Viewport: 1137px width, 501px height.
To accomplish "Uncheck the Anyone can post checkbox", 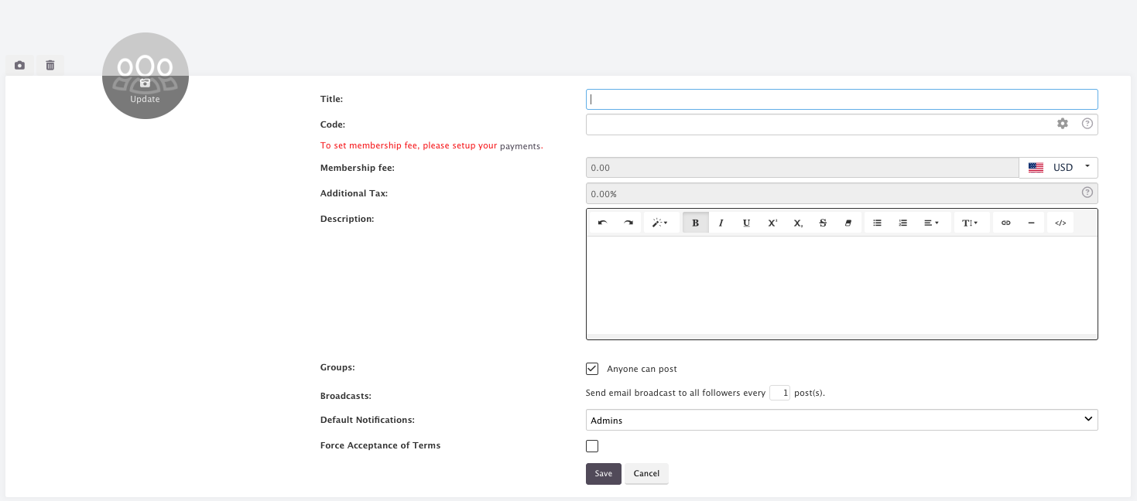I will 592,369.
